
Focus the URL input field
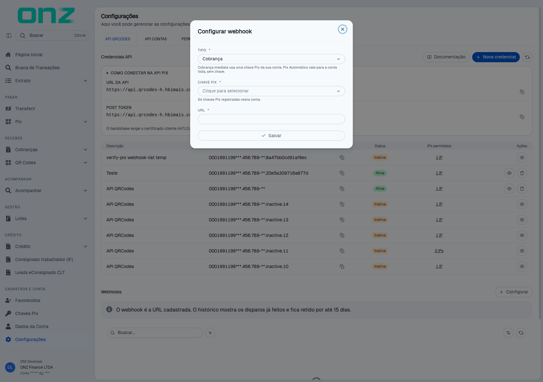(x=271, y=119)
